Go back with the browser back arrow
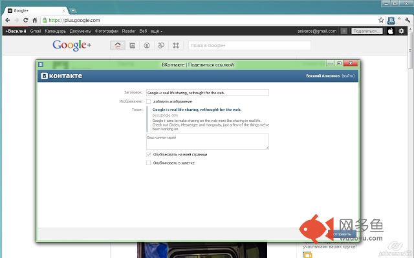The width and height of the screenshot is (414, 258). tap(8, 20)
